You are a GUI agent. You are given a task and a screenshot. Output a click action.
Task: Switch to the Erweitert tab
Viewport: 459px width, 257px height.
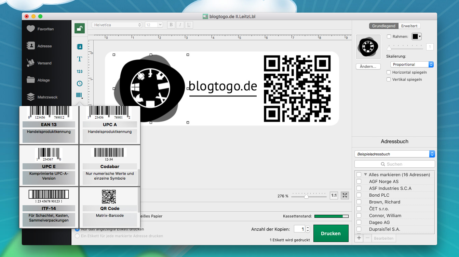[409, 26]
